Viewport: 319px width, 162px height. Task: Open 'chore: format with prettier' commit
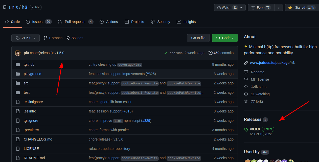coord(109,130)
